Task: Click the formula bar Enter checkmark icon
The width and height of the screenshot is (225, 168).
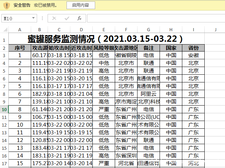Action: point(67,18)
